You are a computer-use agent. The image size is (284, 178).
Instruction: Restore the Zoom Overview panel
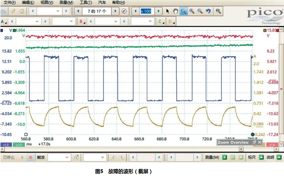[x=254, y=142]
